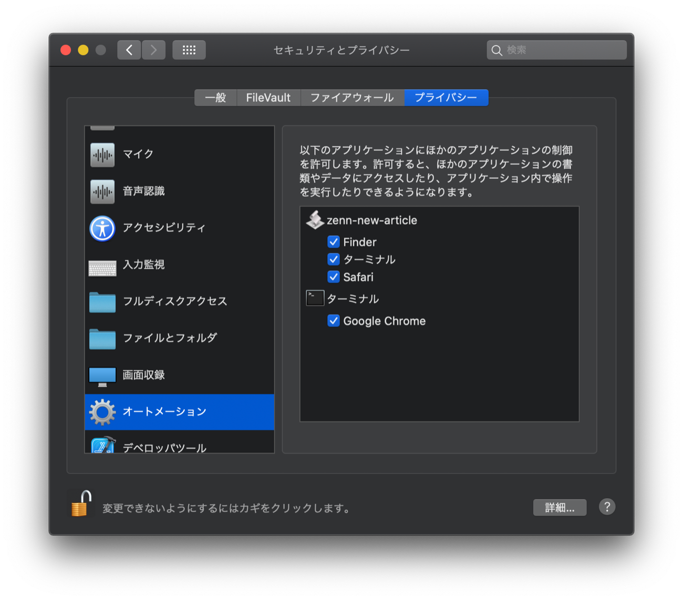Select ファイルとフォルダ category
The height and width of the screenshot is (600, 683).
[x=180, y=339]
